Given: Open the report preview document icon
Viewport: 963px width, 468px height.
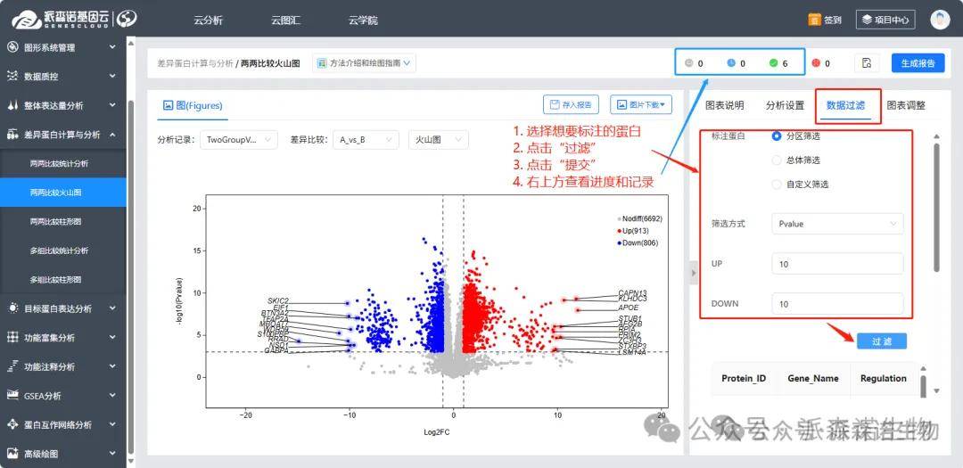Looking at the screenshot, I should pos(867,63).
